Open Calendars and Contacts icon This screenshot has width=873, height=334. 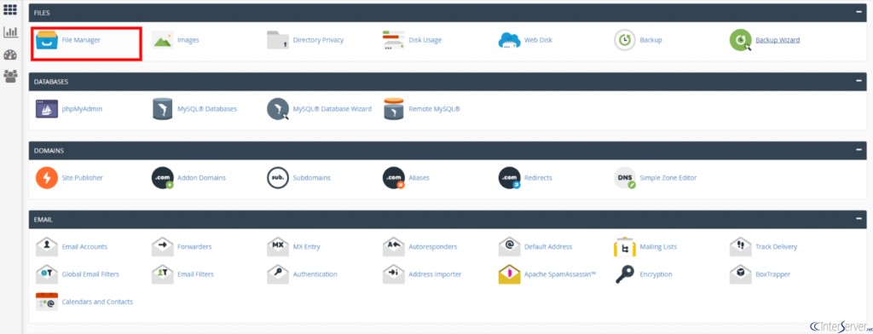(47, 302)
